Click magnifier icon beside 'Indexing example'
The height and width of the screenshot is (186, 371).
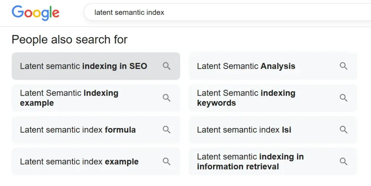pyautogui.click(x=167, y=98)
